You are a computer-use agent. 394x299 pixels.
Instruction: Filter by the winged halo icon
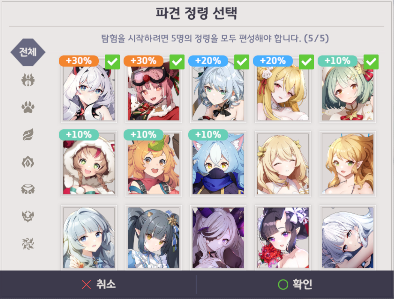coord(28,189)
